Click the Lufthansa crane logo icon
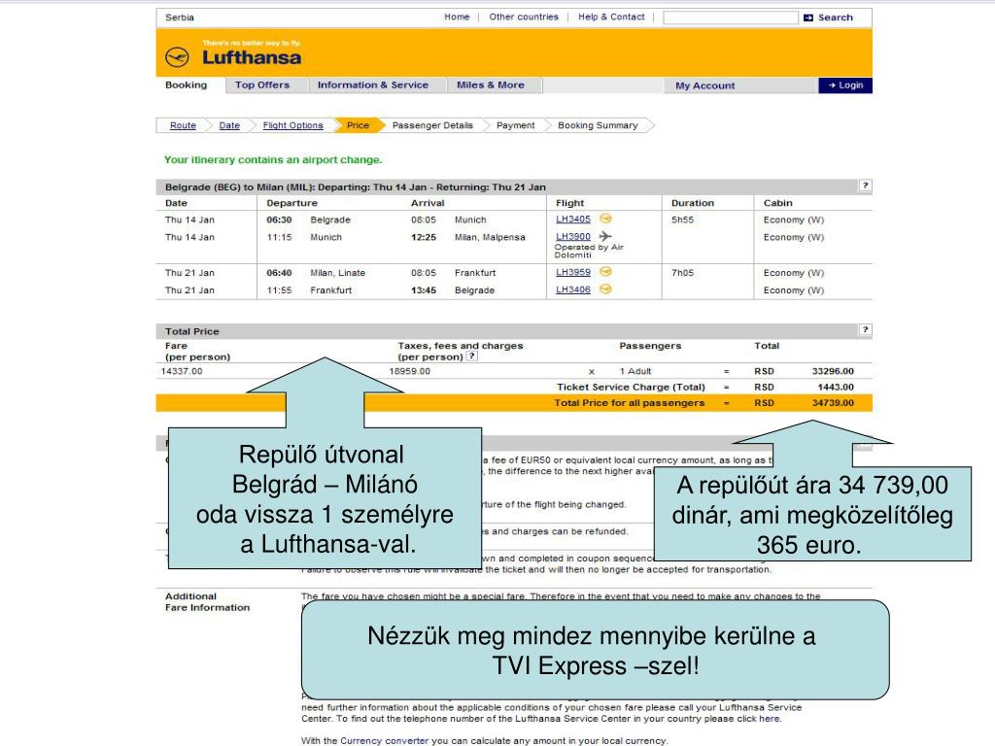The width and height of the screenshot is (995, 746). click(177, 57)
